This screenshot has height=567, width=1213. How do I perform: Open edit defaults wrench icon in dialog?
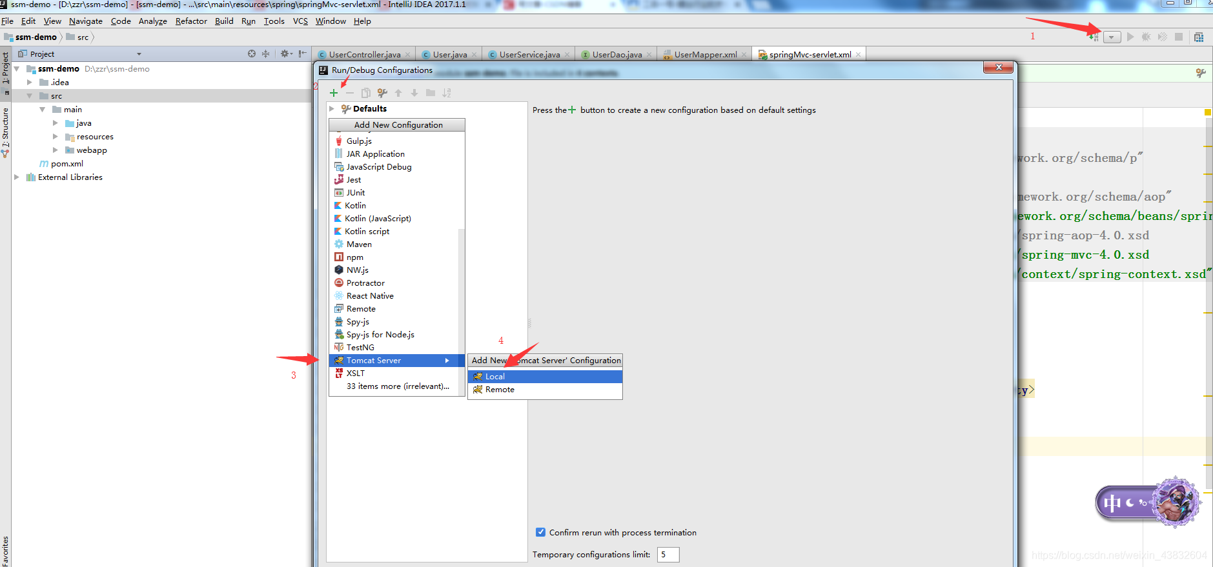point(382,93)
